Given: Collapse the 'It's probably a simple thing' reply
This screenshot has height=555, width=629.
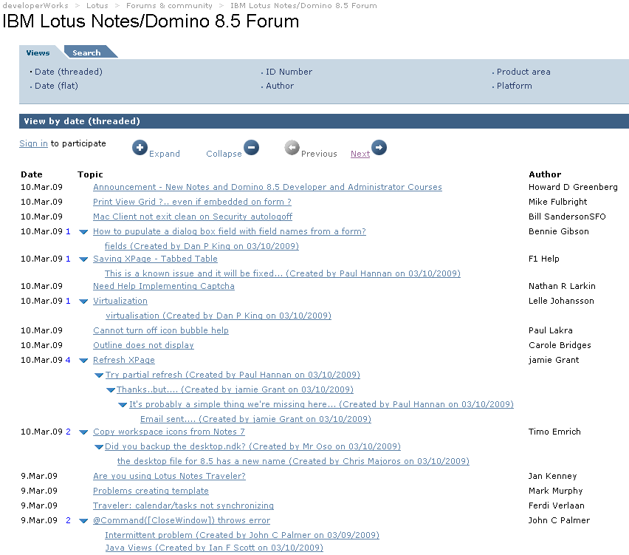Looking at the screenshot, I should click(123, 405).
